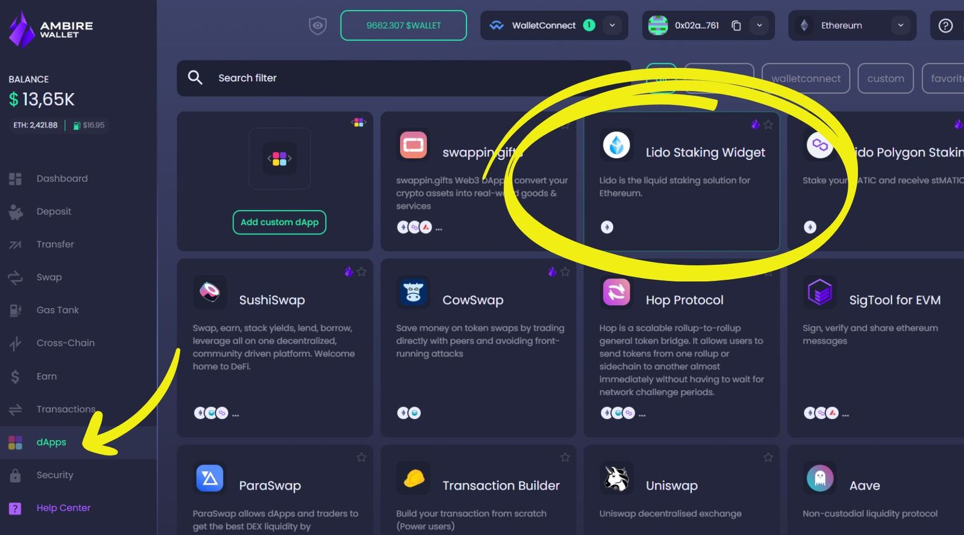Copy the 0x02a...761 address
The height and width of the screenshot is (535, 964).
tap(736, 25)
